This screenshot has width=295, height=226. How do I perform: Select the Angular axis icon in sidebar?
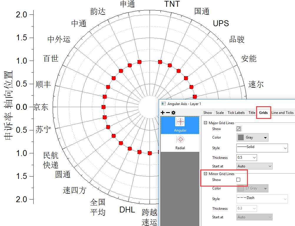coord(180,125)
